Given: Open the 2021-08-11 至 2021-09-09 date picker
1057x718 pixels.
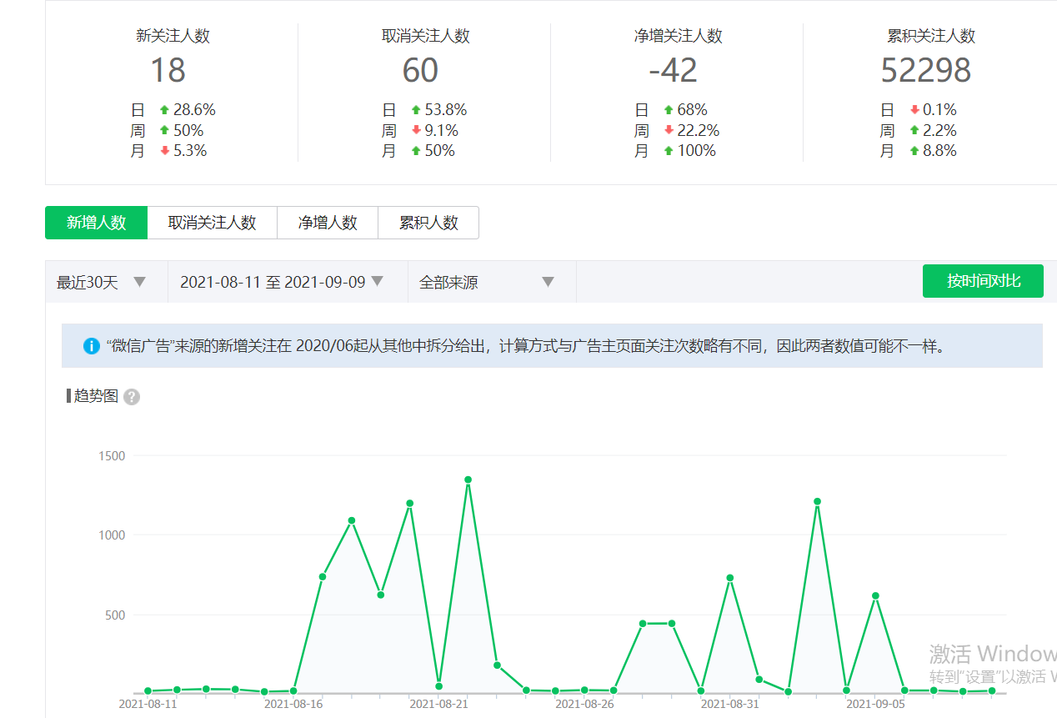Looking at the screenshot, I should pyautogui.click(x=282, y=282).
